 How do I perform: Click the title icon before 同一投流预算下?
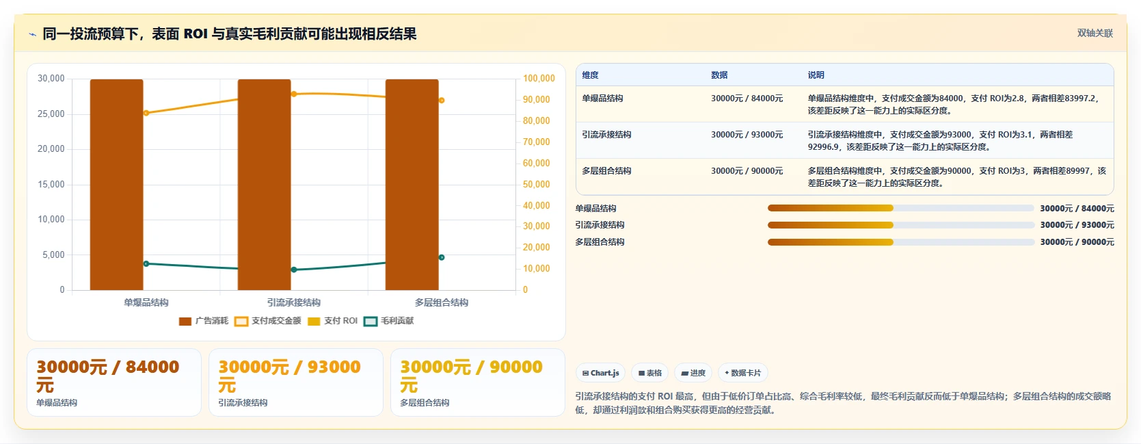tap(32, 34)
